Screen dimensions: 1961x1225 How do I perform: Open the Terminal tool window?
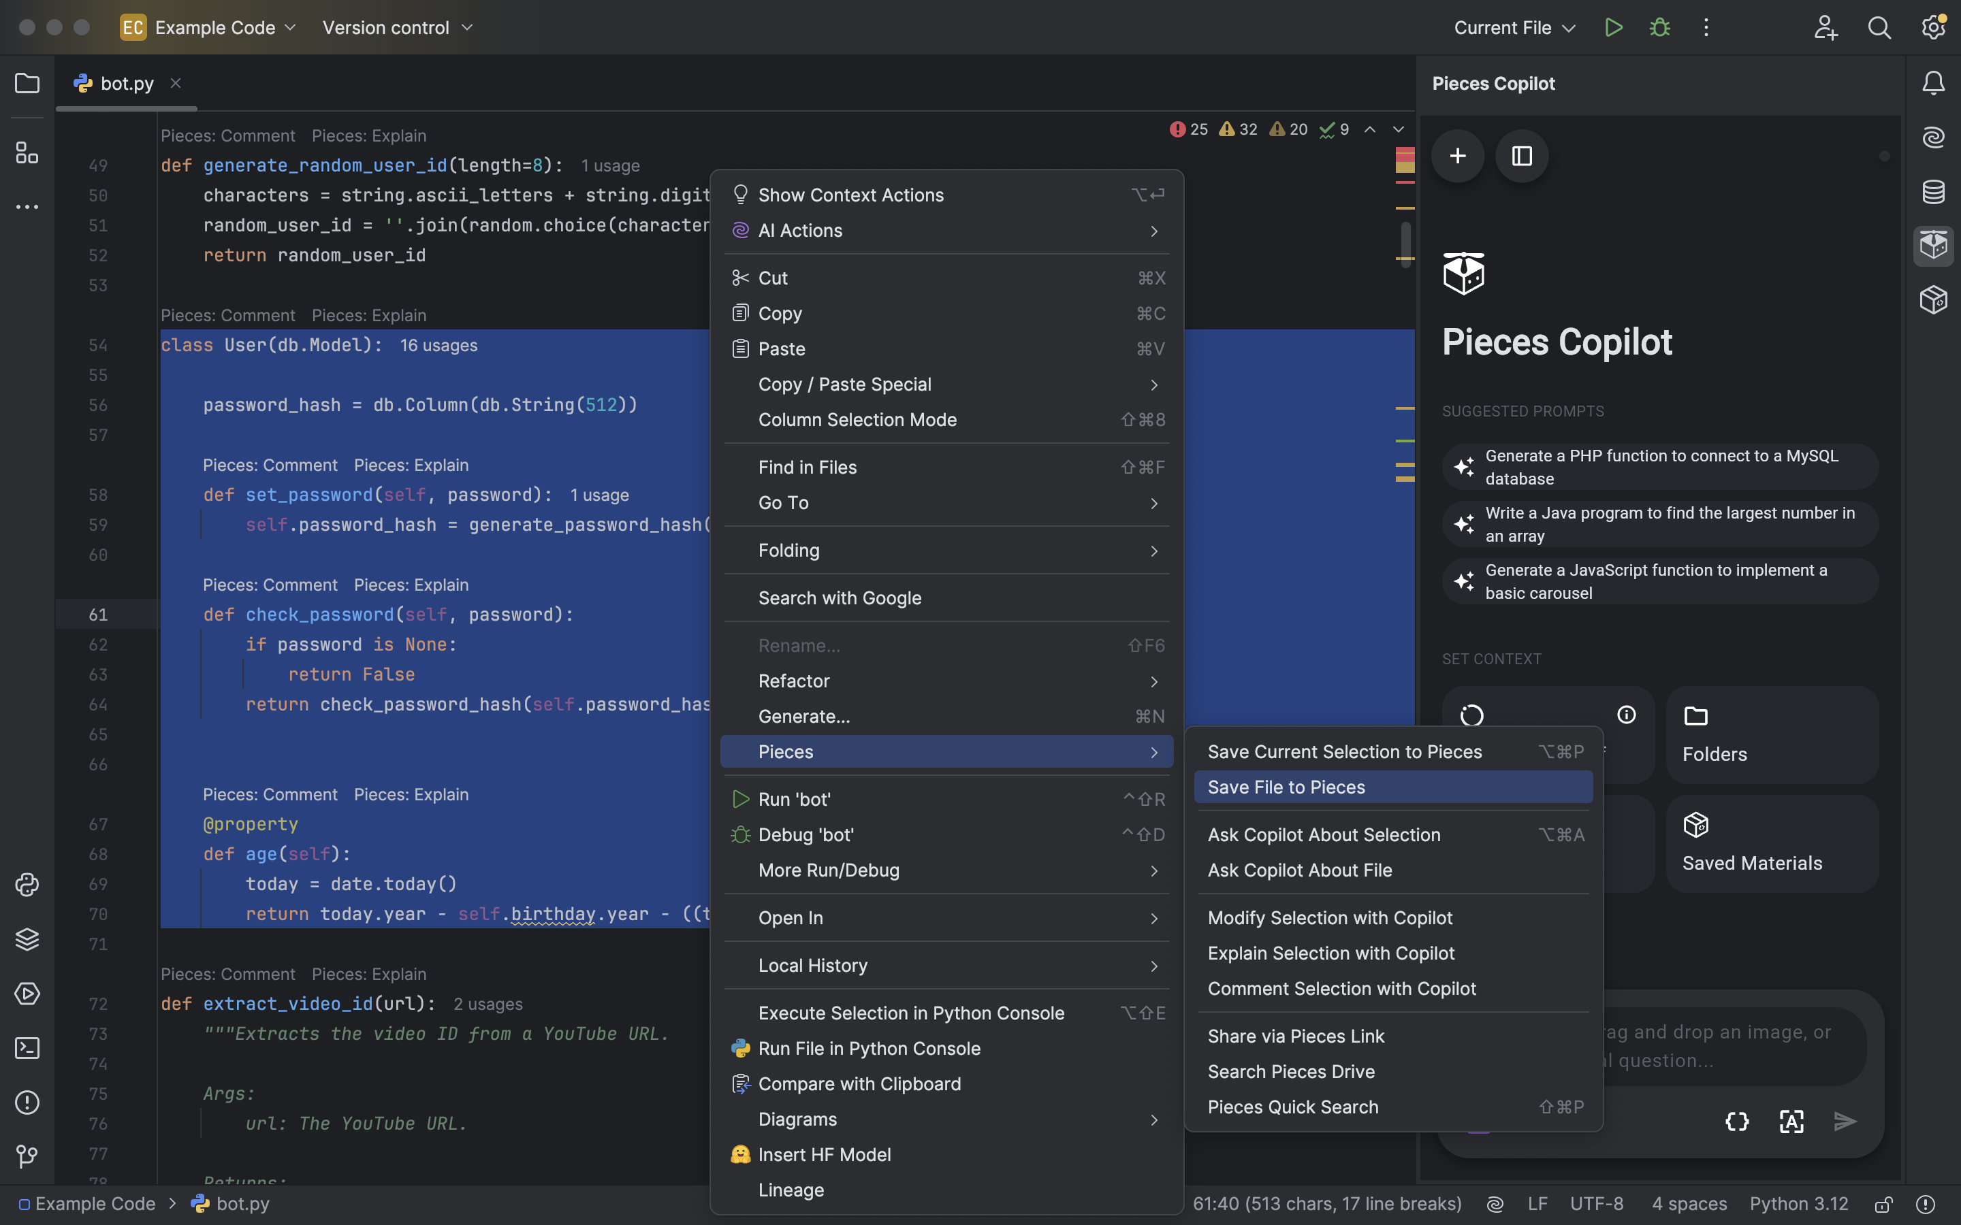coord(27,1048)
